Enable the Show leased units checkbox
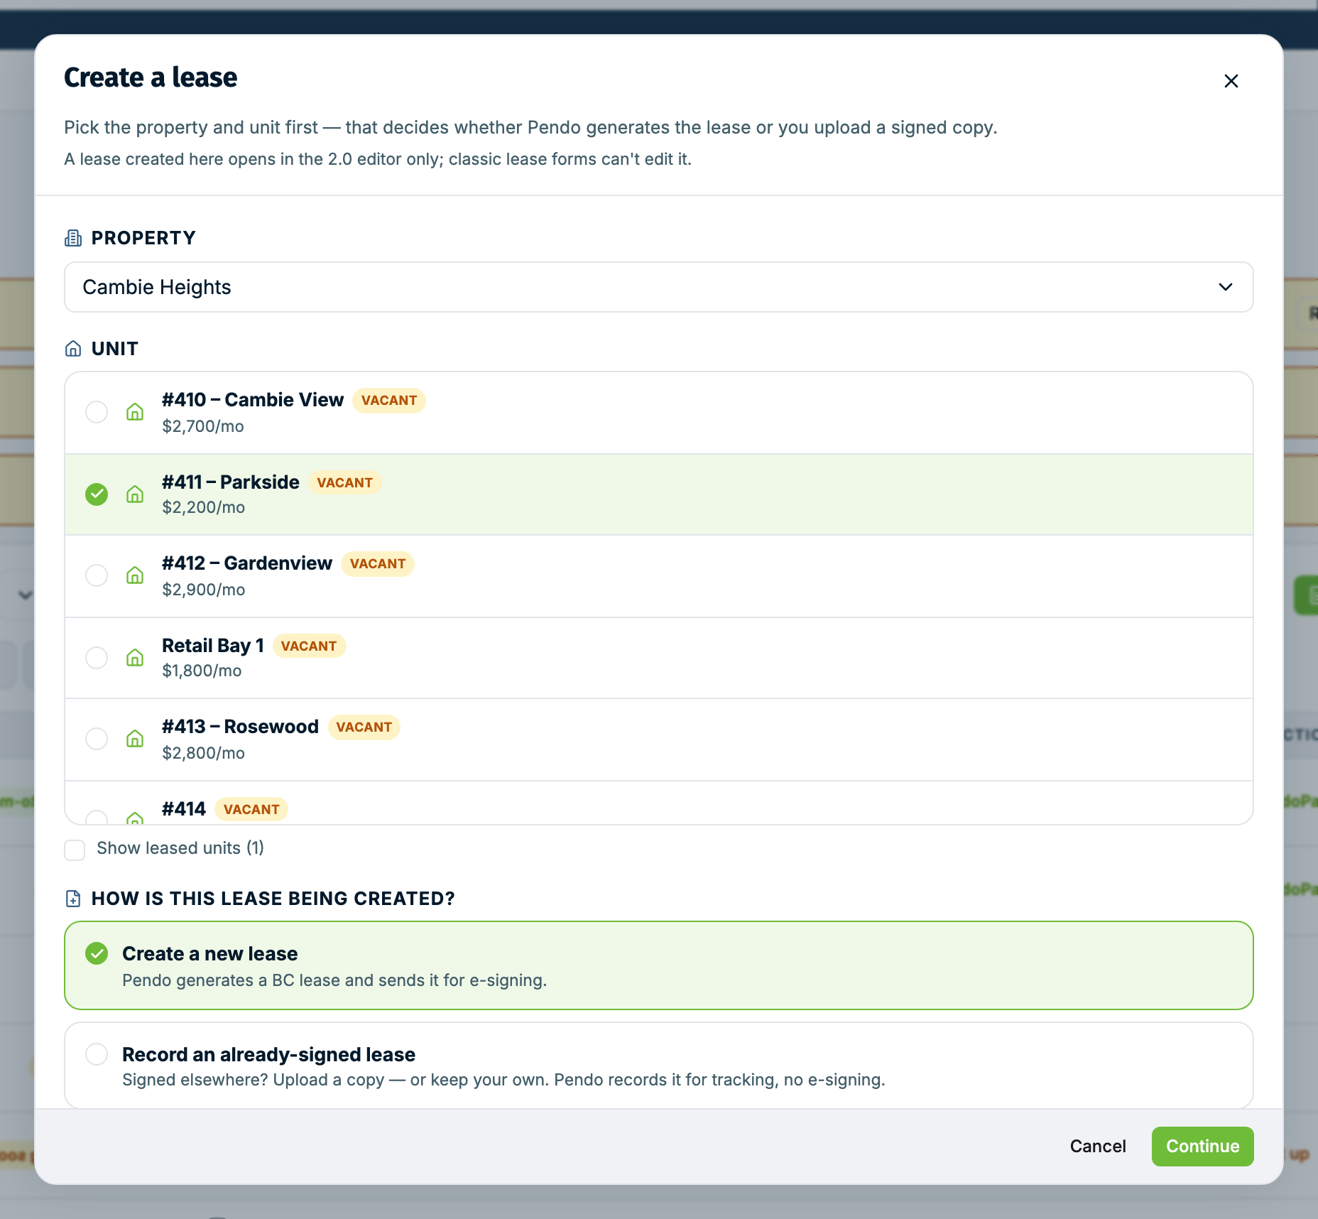1318x1219 pixels. coord(75,850)
